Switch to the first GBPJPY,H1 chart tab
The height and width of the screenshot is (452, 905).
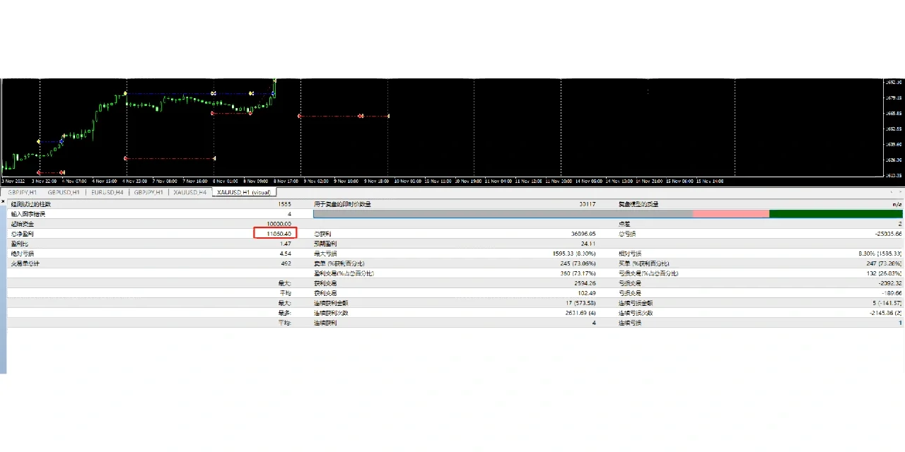22,192
